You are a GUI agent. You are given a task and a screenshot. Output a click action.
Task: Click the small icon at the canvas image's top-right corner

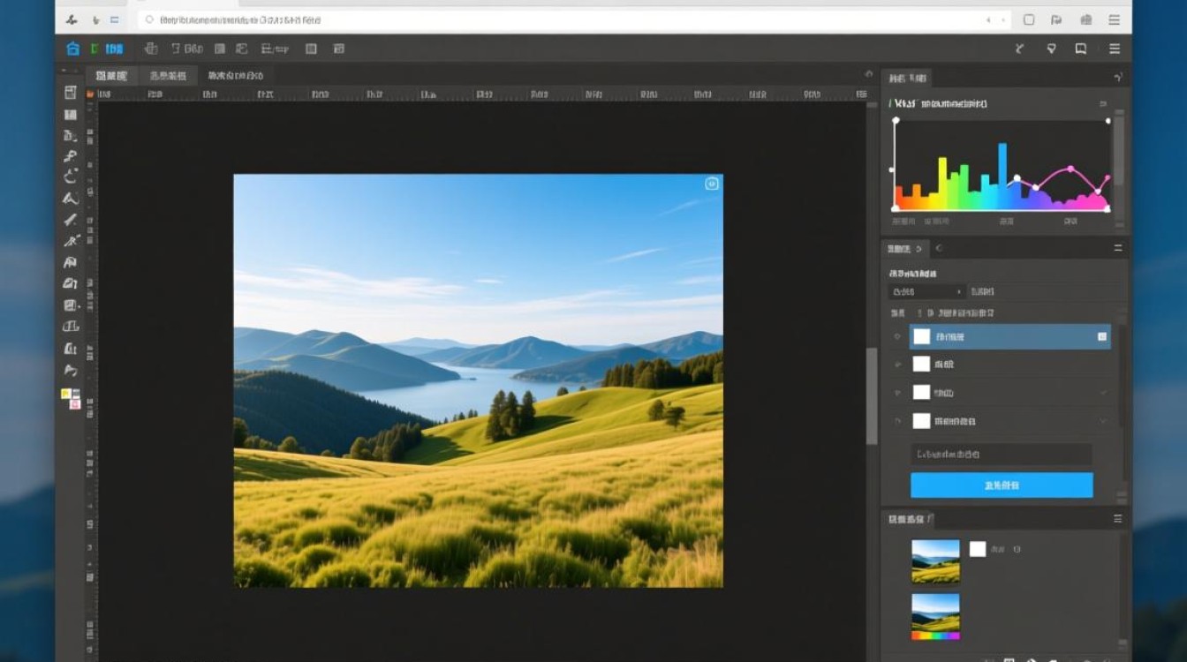(x=712, y=184)
